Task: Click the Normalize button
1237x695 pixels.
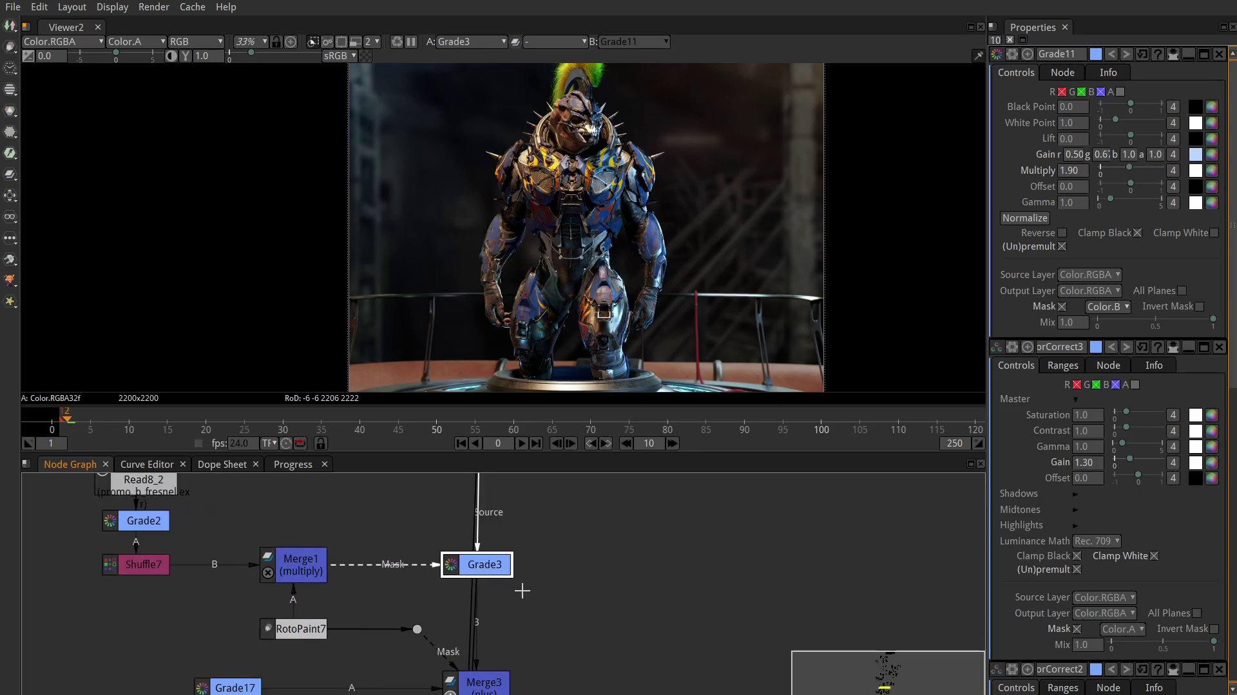Action: click(1025, 218)
